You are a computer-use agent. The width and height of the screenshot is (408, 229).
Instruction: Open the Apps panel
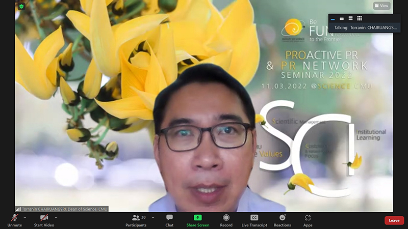tap(308, 221)
